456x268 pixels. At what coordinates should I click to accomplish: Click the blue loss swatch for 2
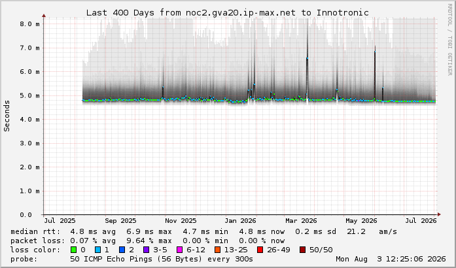[122, 250]
